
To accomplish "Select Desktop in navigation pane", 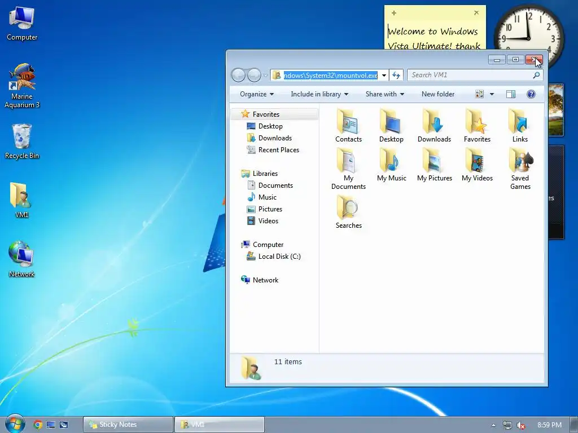I will click(270, 126).
